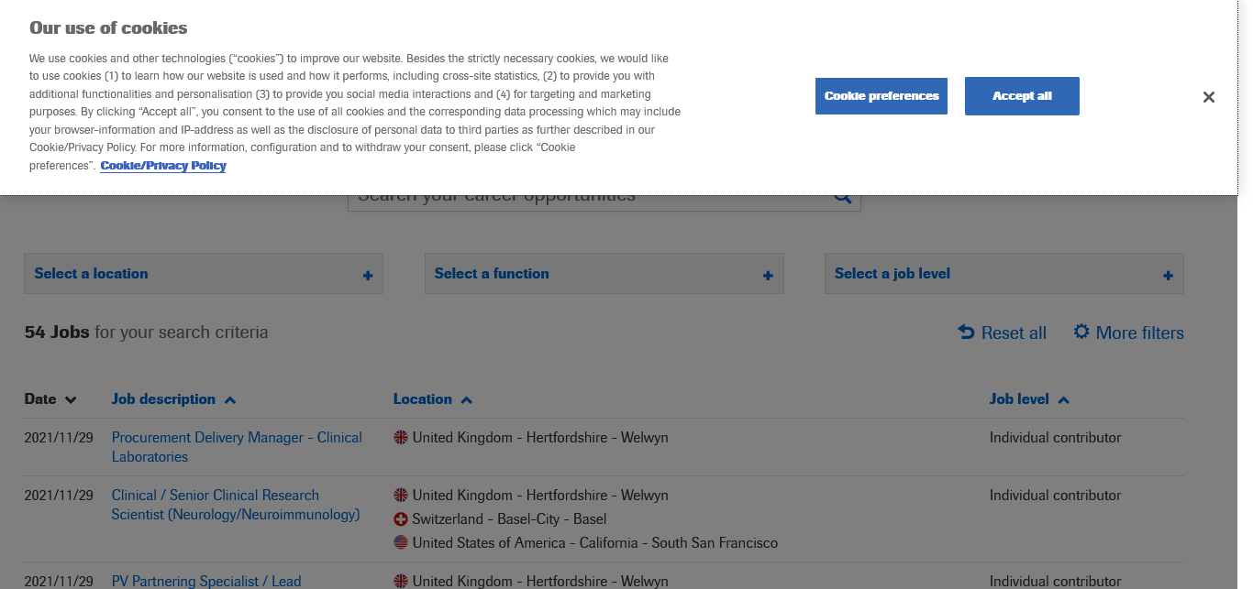The height and width of the screenshot is (589, 1253).
Task: Click the Date sort chevron
Action: (71, 400)
